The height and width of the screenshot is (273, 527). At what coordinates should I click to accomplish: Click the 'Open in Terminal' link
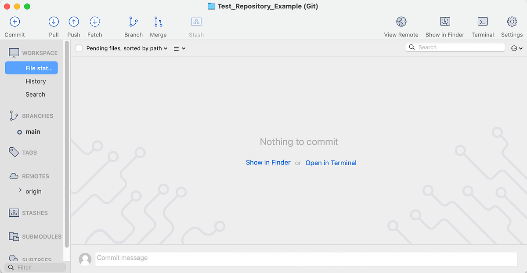331,163
